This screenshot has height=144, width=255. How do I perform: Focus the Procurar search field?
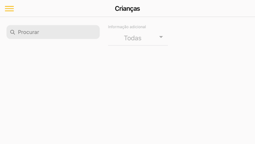coord(53,32)
